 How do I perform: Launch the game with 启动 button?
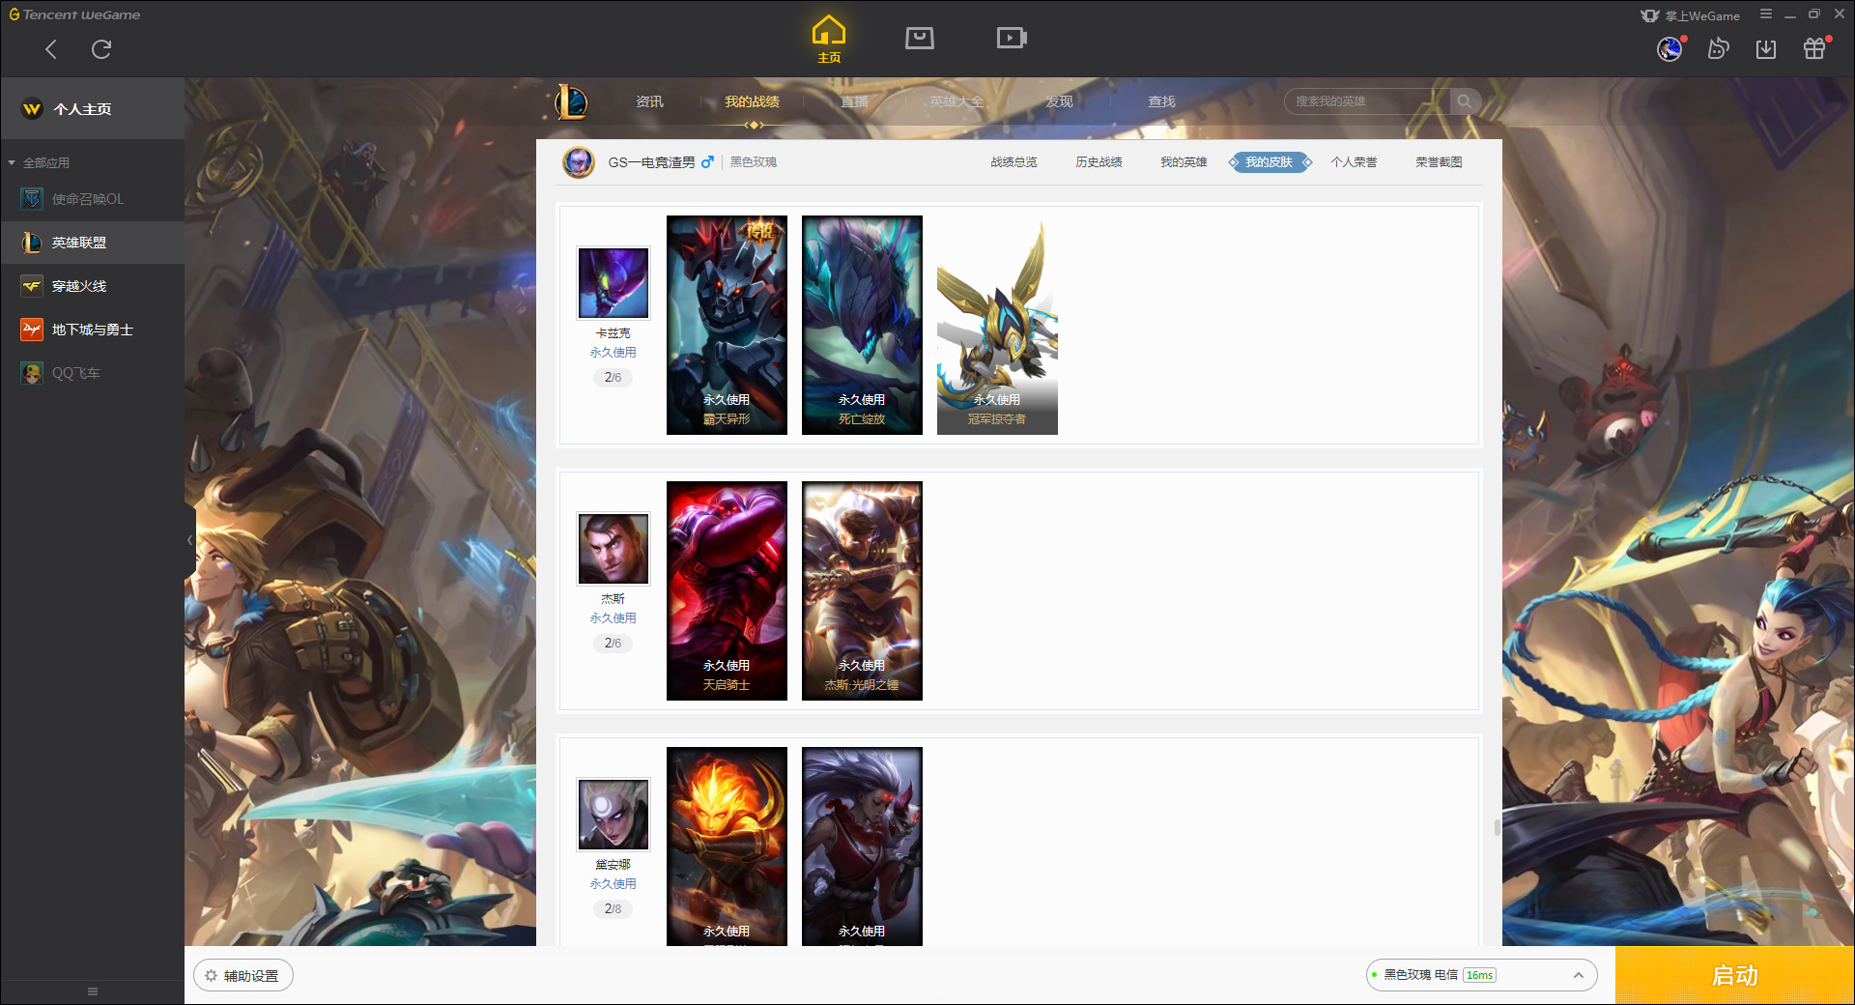click(1734, 976)
